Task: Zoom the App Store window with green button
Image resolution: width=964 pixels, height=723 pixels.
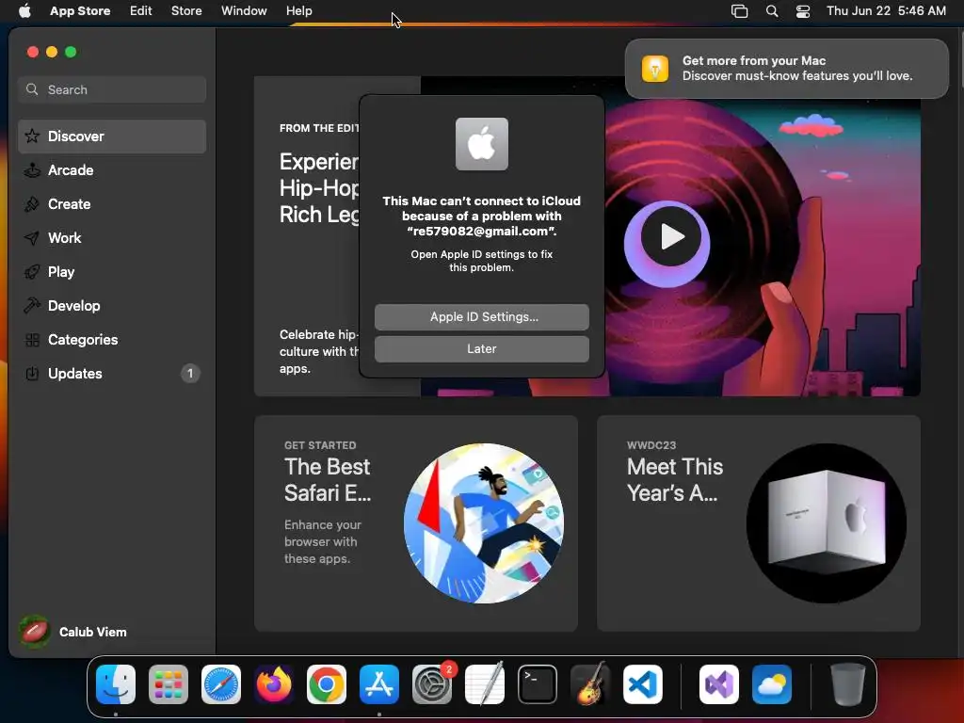Action: point(71,53)
